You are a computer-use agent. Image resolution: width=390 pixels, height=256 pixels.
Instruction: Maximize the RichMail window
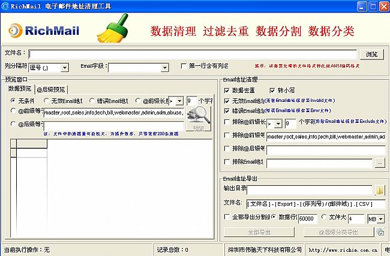coord(373,6)
